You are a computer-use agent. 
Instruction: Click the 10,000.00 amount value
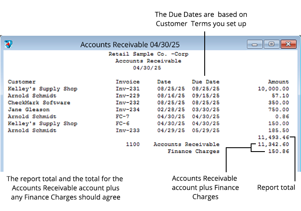click(273, 89)
